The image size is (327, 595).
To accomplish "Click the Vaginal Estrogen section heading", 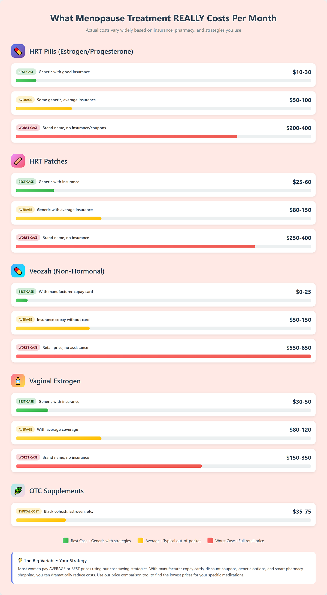I will pyautogui.click(x=55, y=381).
